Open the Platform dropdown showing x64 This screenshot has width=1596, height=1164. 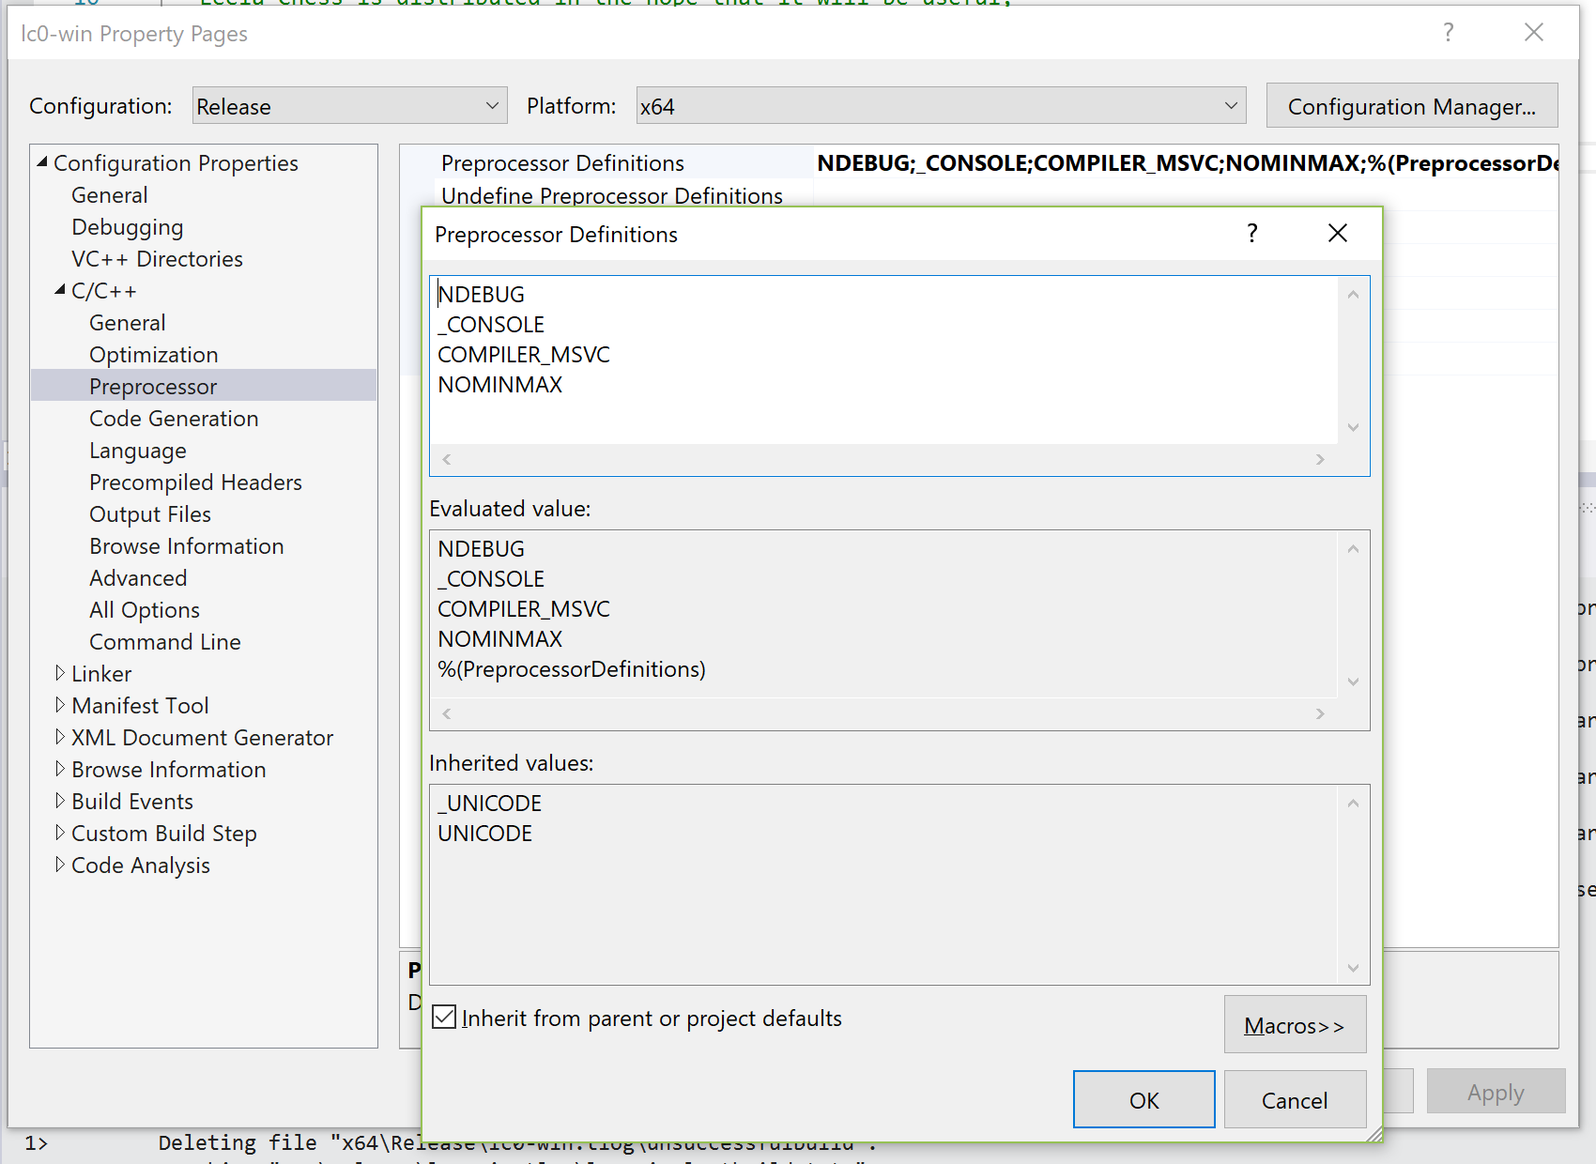point(1231,105)
